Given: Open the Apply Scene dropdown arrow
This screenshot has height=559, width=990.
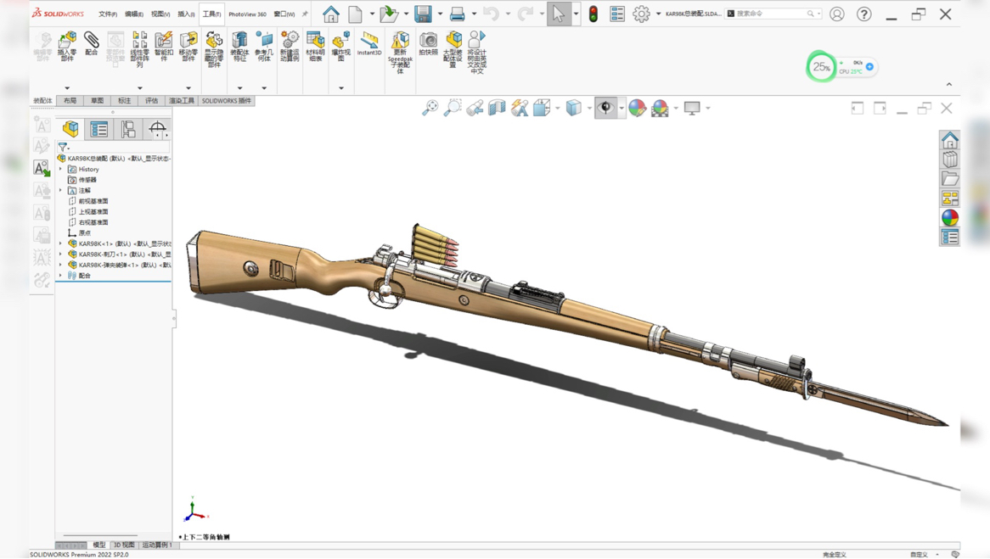Looking at the screenshot, I should click(x=676, y=108).
